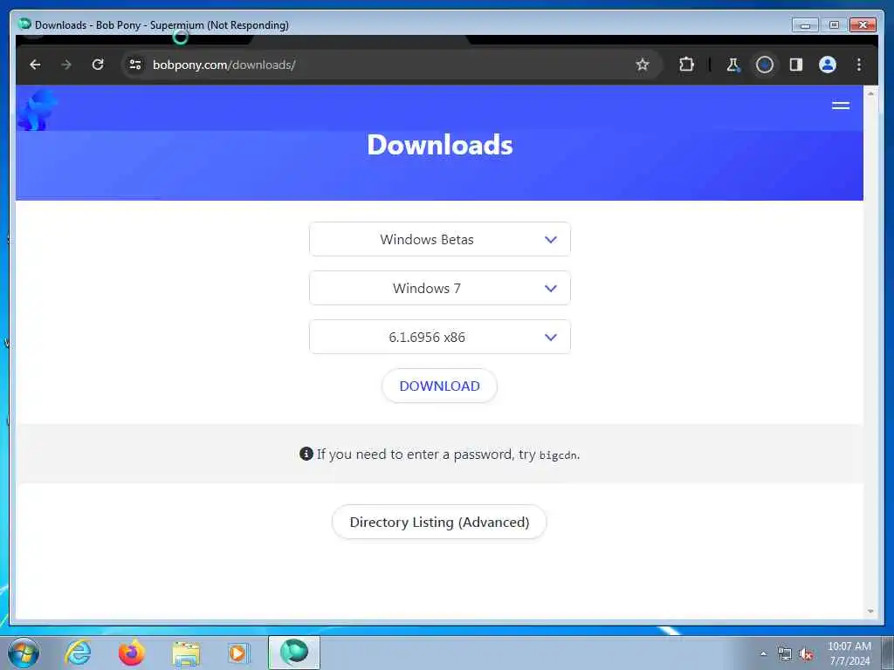Click the Show desktop button at taskbar end
The height and width of the screenshot is (670, 894).
pos(888,653)
